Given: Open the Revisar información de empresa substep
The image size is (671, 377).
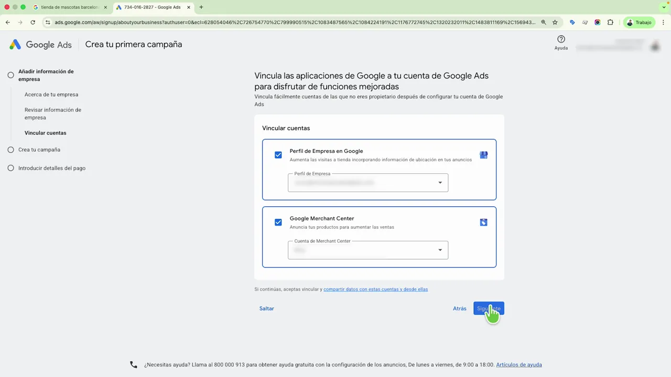Looking at the screenshot, I should pyautogui.click(x=53, y=114).
